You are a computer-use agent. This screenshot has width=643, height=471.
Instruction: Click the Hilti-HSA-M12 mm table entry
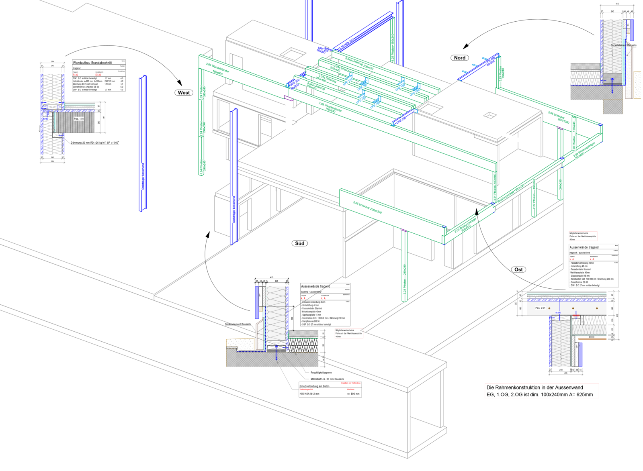(x=309, y=394)
